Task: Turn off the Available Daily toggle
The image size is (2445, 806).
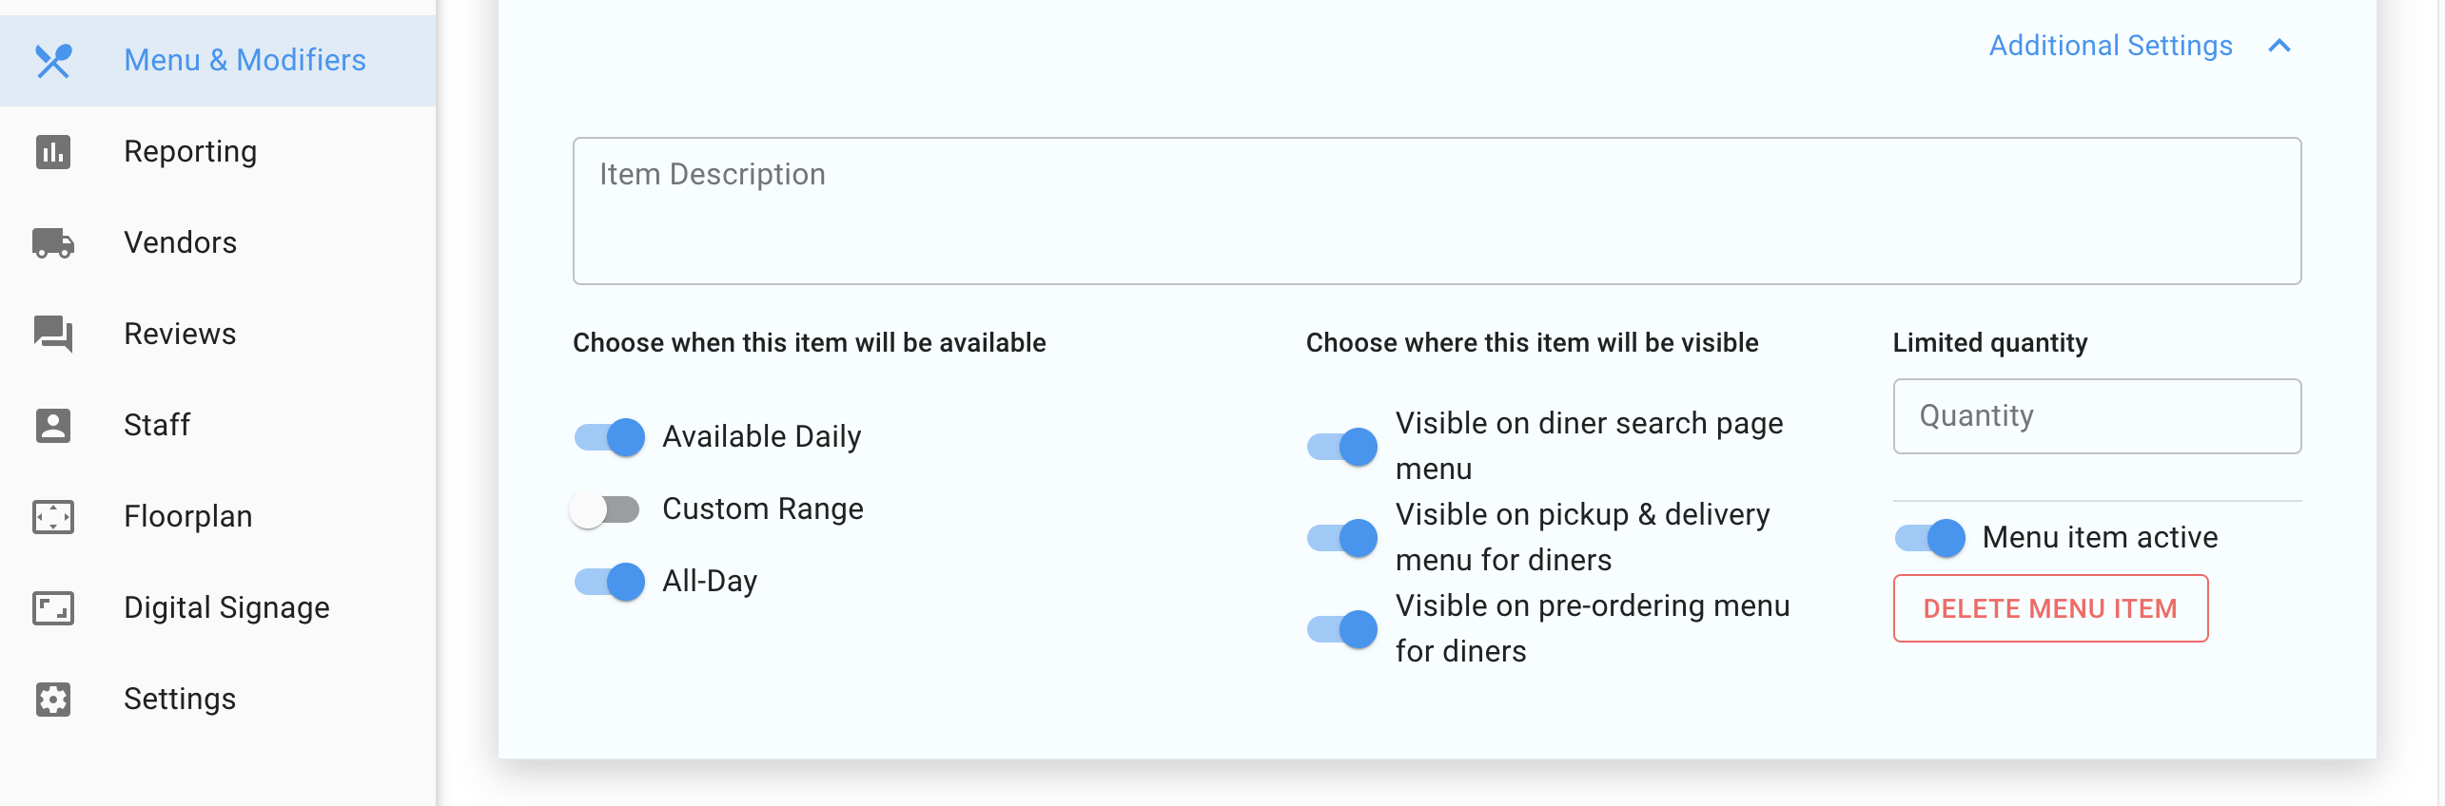Action: [609, 437]
